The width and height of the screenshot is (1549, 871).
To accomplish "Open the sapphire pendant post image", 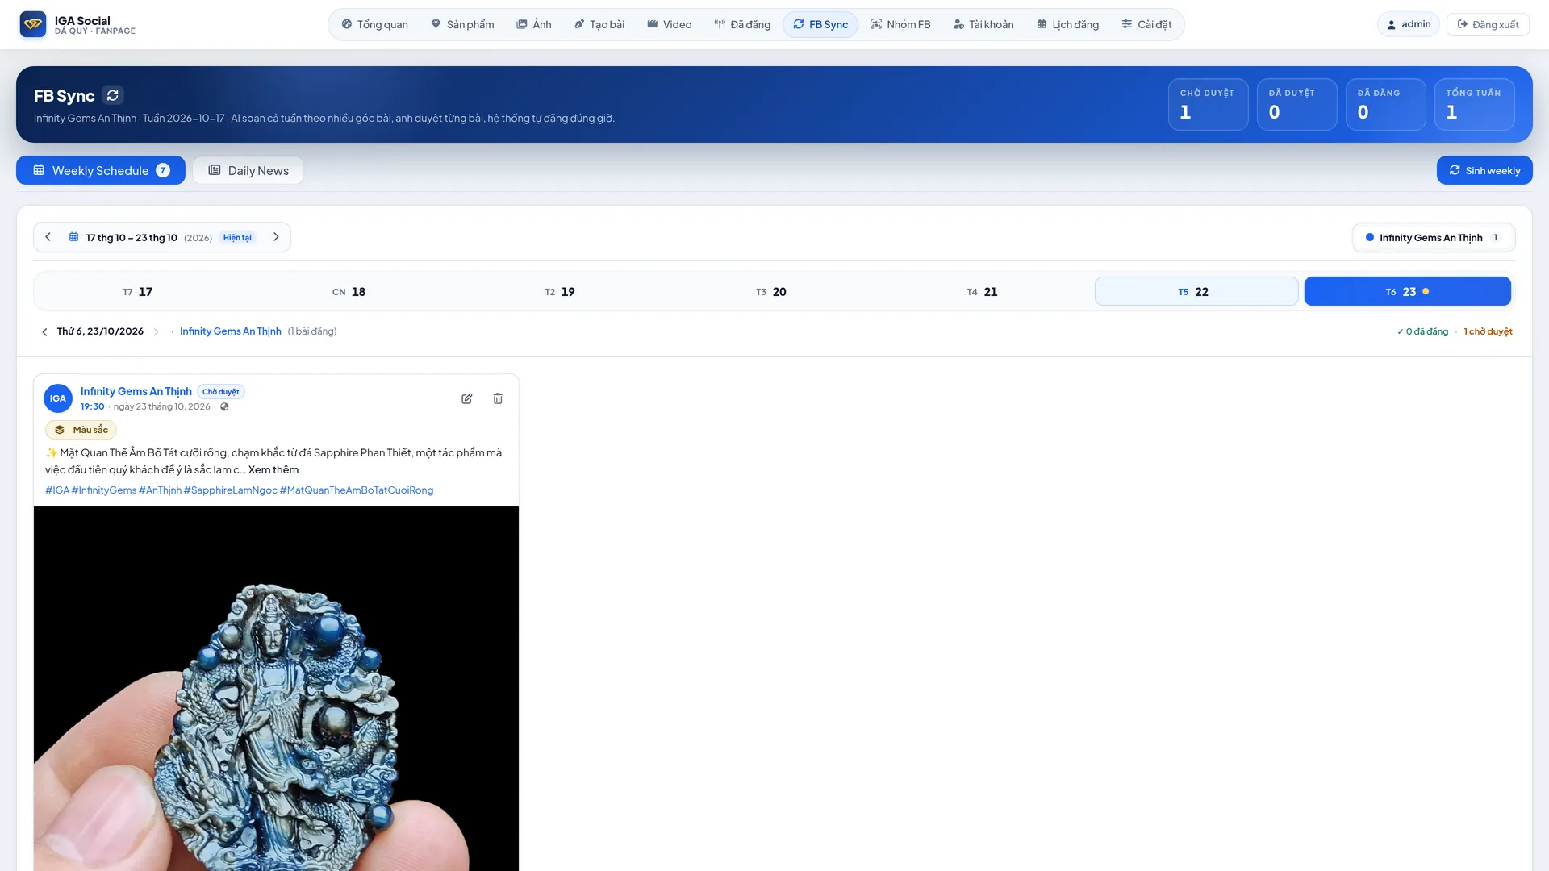I will click(276, 689).
